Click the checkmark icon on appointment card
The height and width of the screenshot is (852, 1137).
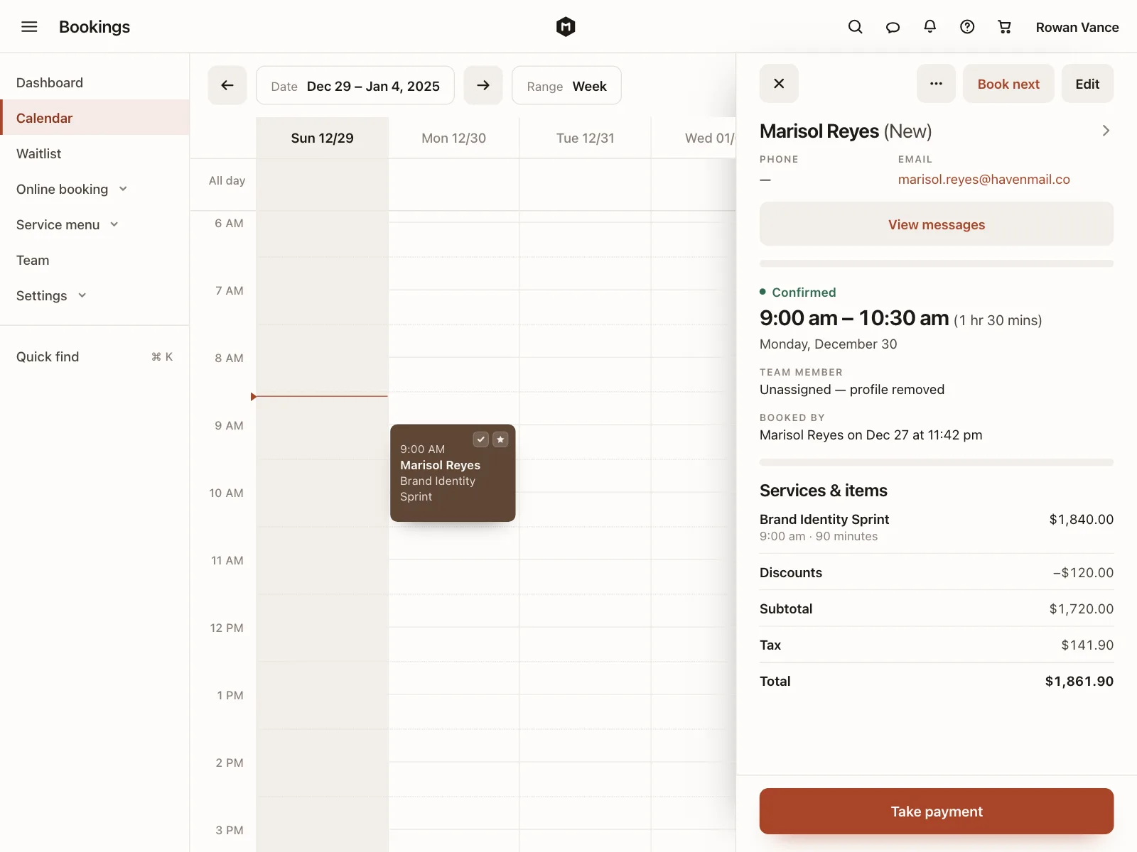click(481, 439)
